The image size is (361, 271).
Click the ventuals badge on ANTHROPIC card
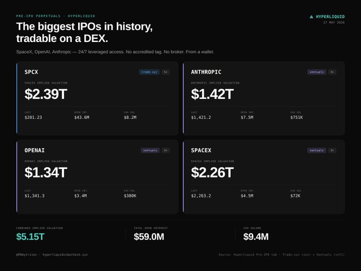coord(316,72)
